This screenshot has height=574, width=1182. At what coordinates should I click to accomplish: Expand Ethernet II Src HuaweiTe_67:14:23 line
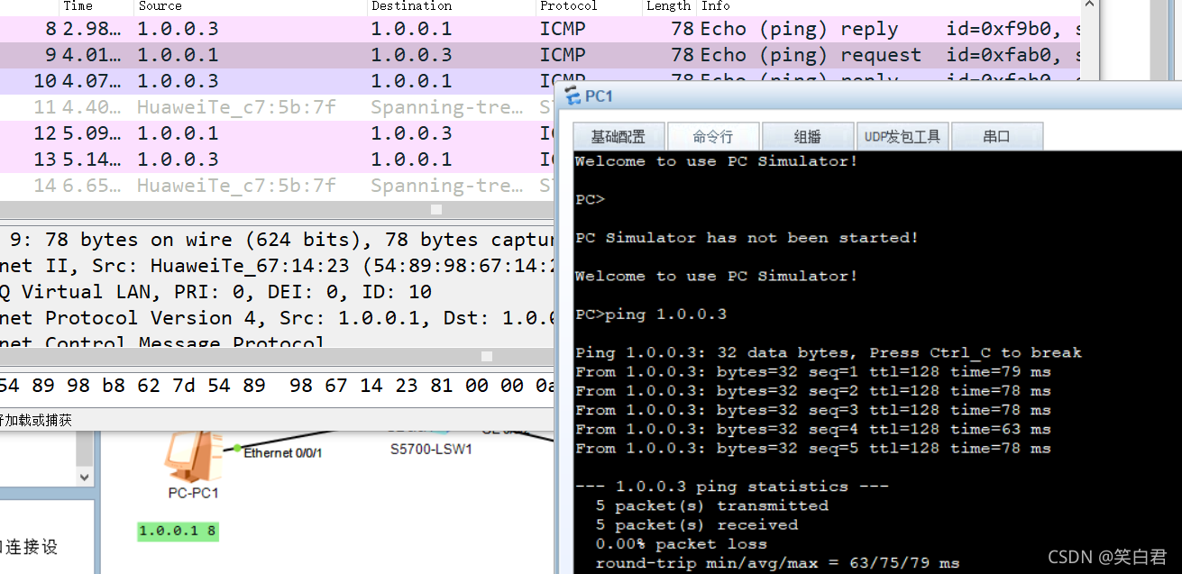pyautogui.click(x=276, y=266)
